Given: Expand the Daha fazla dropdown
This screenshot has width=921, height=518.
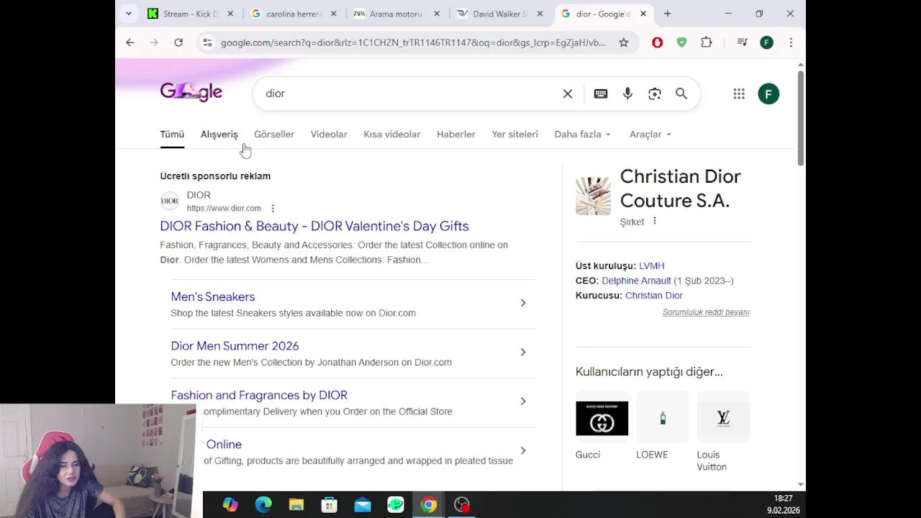Looking at the screenshot, I should click(x=582, y=135).
